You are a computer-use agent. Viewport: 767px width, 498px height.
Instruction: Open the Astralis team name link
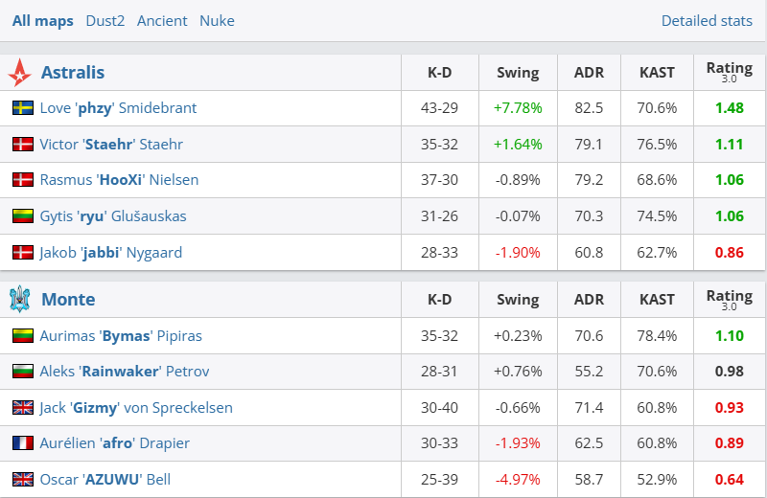click(x=73, y=73)
